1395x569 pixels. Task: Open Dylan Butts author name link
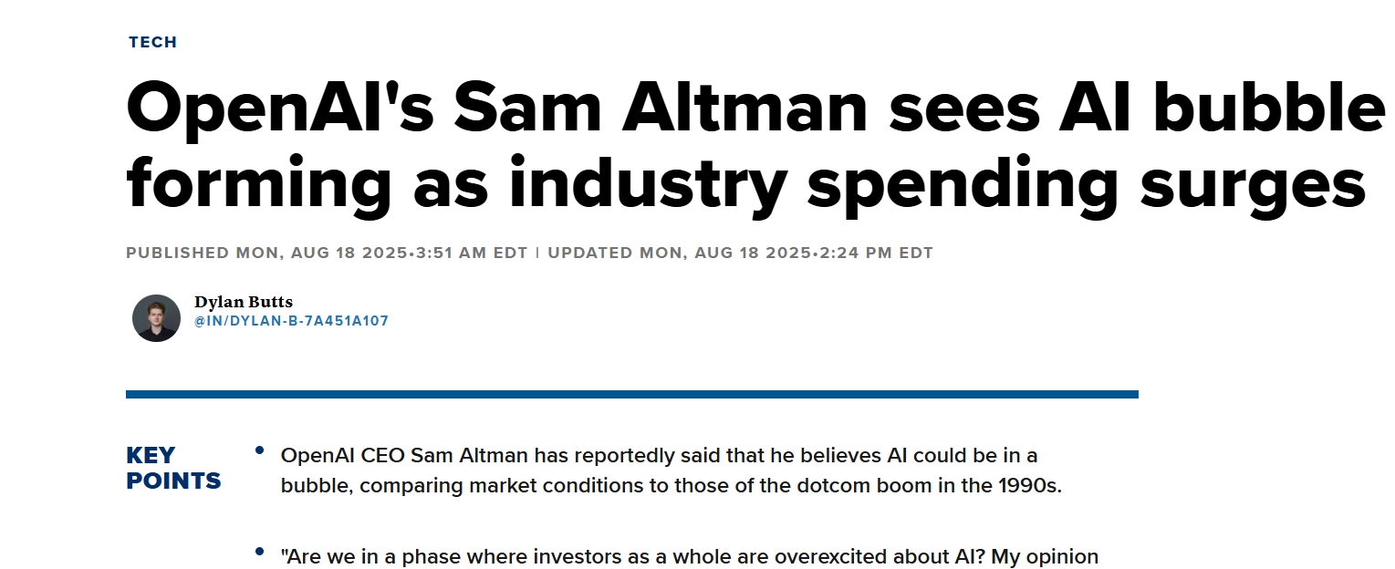(x=244, y=302)
